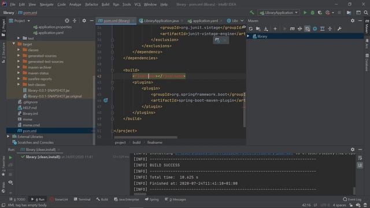
Task: Open the Terminal tool window
Action: coord(82,199)
